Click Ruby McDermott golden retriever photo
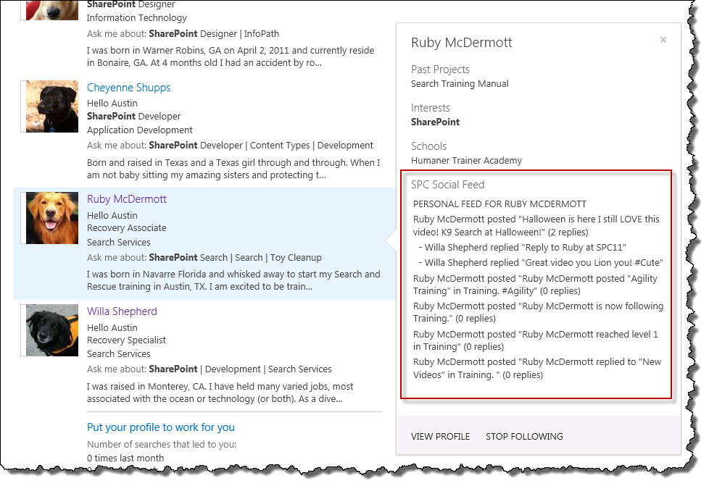This screenshot has height=486, width=709. 52,218
